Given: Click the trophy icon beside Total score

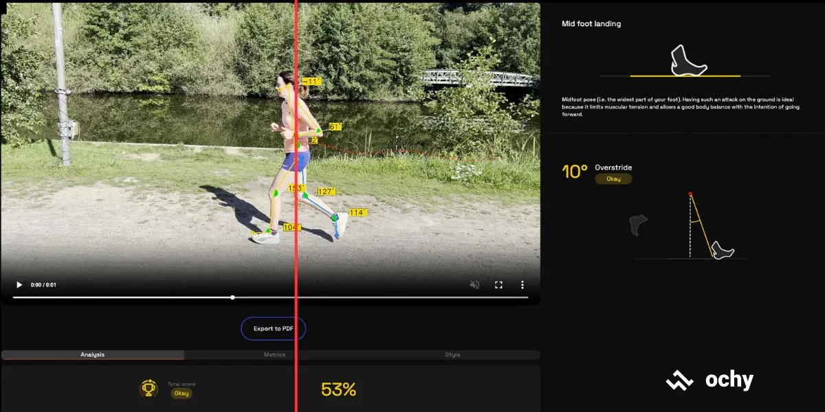Looking at the screenshot, I should click(x=148, y=389).
